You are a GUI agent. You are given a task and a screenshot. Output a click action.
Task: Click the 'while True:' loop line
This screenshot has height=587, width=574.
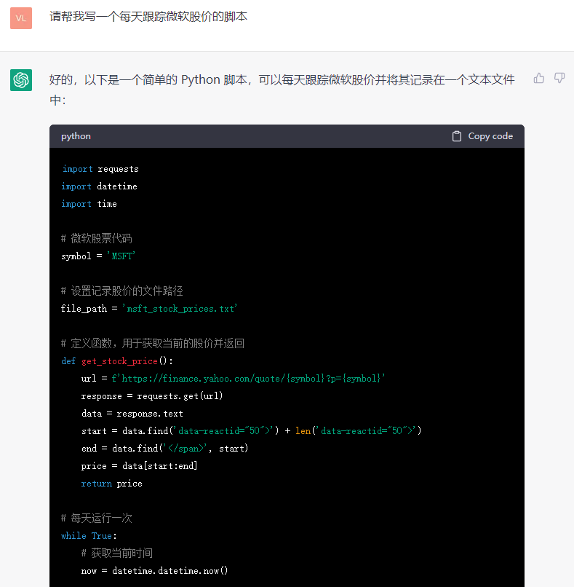click(89, 536)
